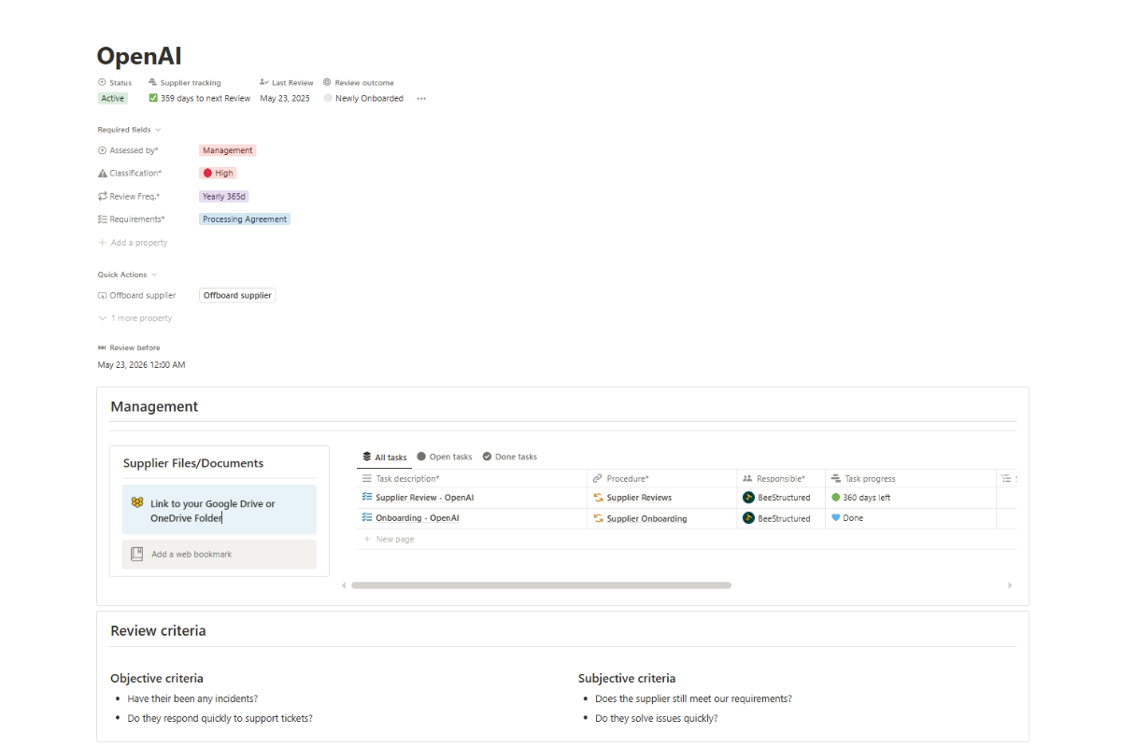The image size is (1121, 747).
Task: Click the blue heart icon beside Done
Action: click(x=836, y=517)
